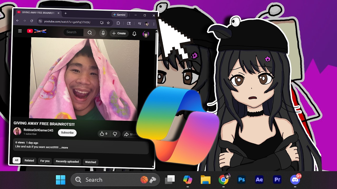Open Task View on the taskbar
This screenshot has height=189, width=337.
coord(170,180)
